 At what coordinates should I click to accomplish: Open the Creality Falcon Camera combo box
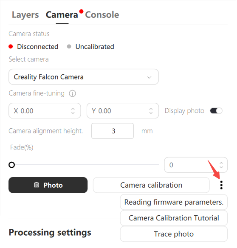[84, 77]
